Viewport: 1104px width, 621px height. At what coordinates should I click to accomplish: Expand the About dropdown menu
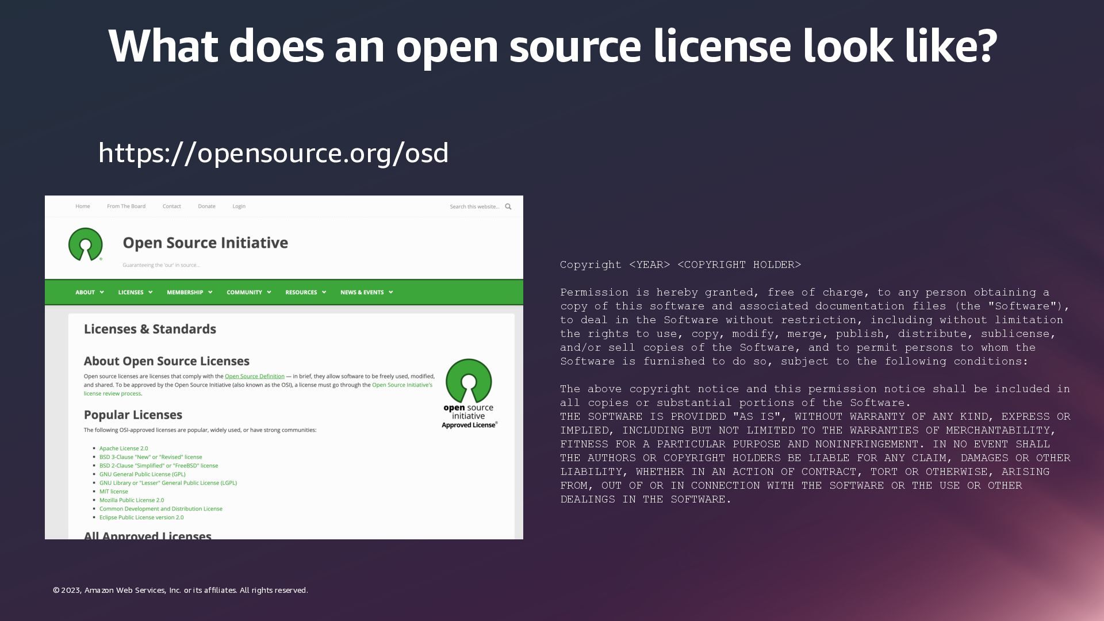[x=89, y=292]
